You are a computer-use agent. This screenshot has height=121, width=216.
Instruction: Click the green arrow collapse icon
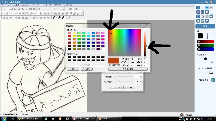213,80
